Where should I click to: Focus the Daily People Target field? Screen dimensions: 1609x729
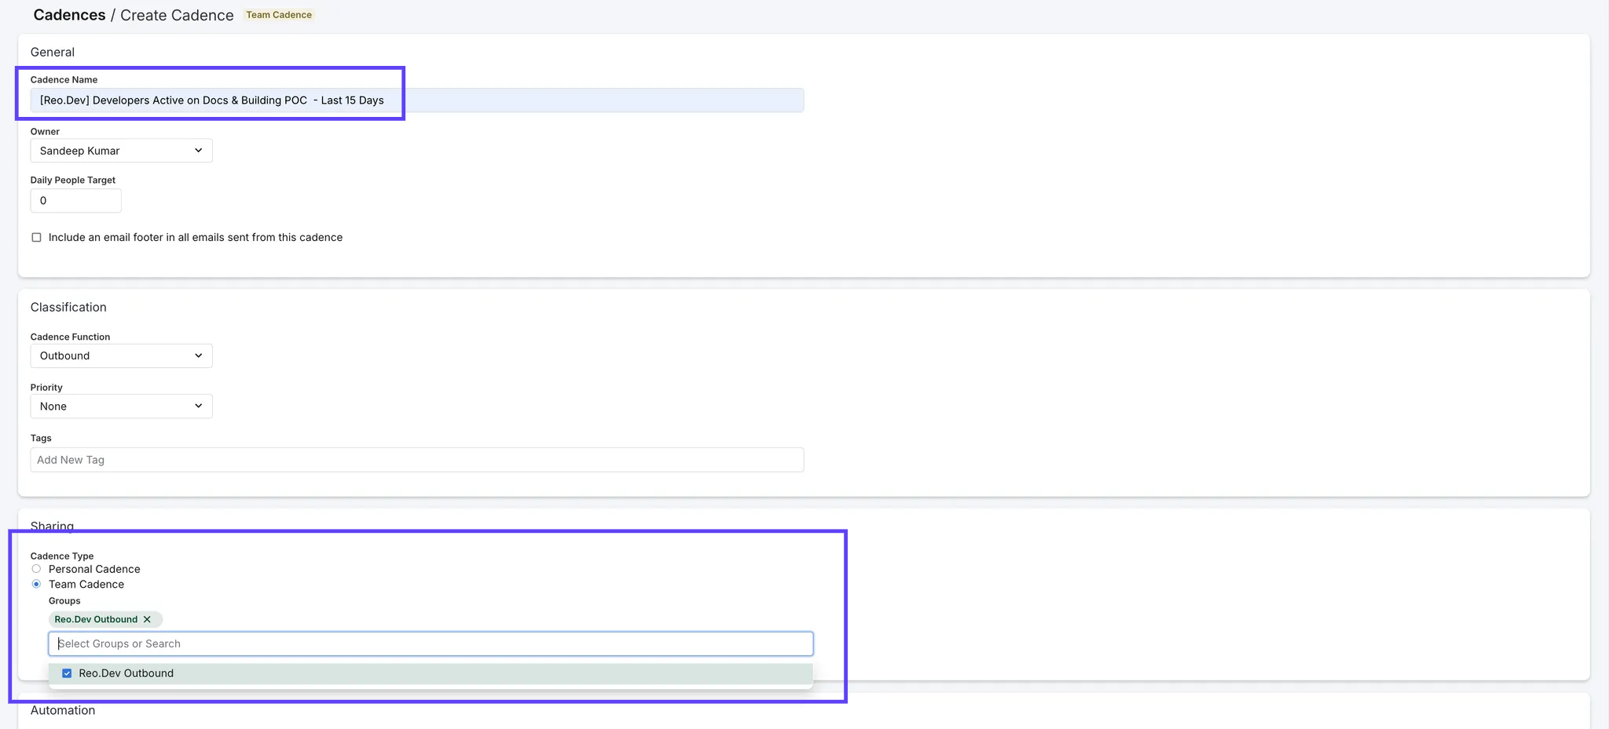pyautogui.click(x=75, y=201)
